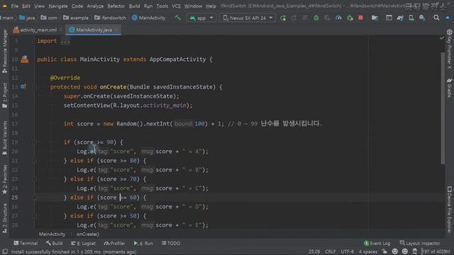Open the Navigate menu
The height and width of the screenshot is (255, 454).
[58, 6]
